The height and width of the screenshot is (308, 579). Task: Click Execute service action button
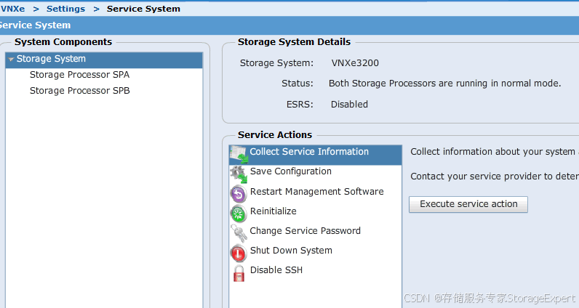click(468, 204)
